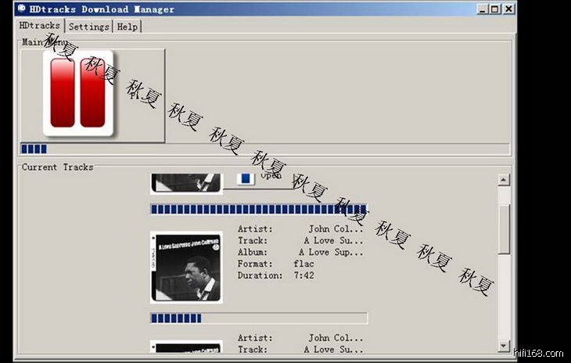Go to the Help tab

127,27
